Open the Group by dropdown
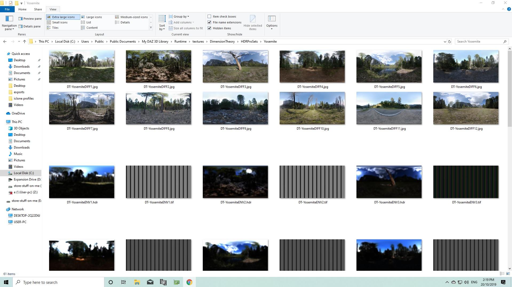512x287 pixels. click(x=179, y=17)
